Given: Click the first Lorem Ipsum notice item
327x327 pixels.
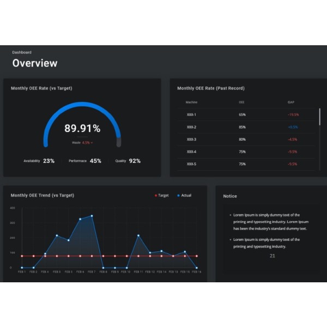Looking at the screenshot, I should (271, 222).
